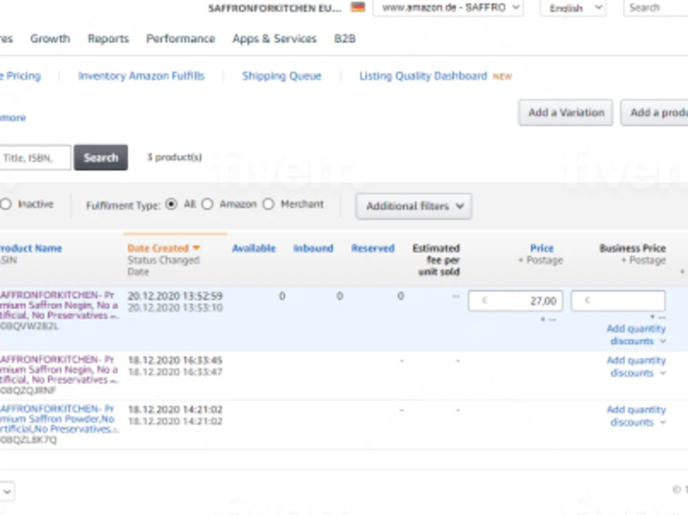
Task: Open the Performance menu
Action: [x=180, y=39]
